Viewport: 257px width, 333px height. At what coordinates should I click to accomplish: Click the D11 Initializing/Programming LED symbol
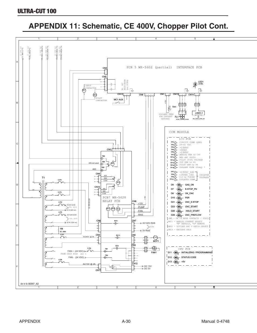pyautogui.click(x=176, y=252)
